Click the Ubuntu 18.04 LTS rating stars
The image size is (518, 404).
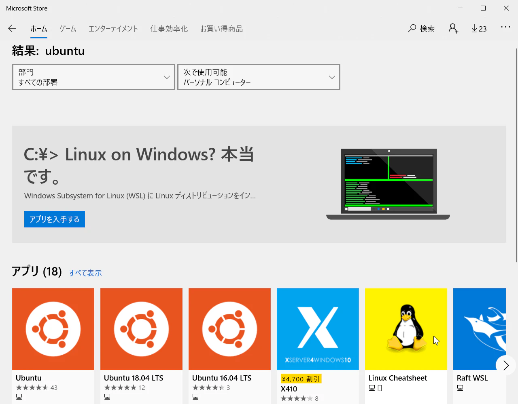tap(120, 387)
